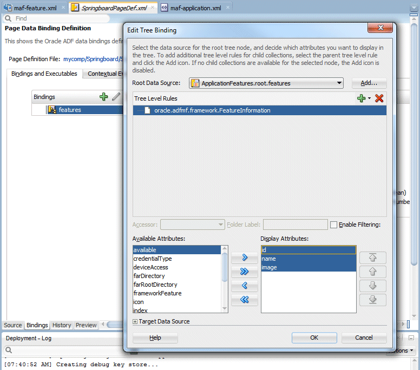The width and height of the screenshot is (420, 370).
Task: Close the maf-application.xml tab
Action: [x=228, y=8]
